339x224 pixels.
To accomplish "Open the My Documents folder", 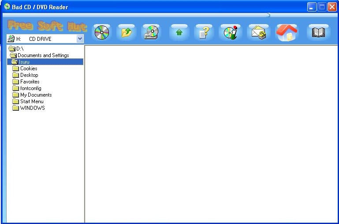I will tap(32, 95).
